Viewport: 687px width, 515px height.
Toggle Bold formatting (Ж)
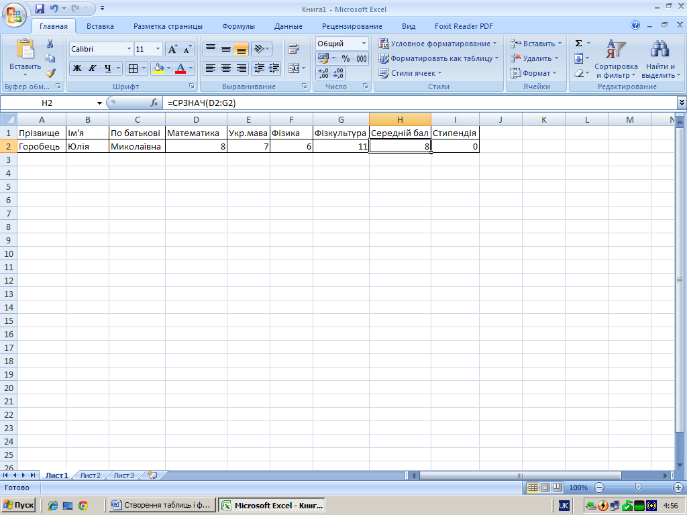(76, 68)
